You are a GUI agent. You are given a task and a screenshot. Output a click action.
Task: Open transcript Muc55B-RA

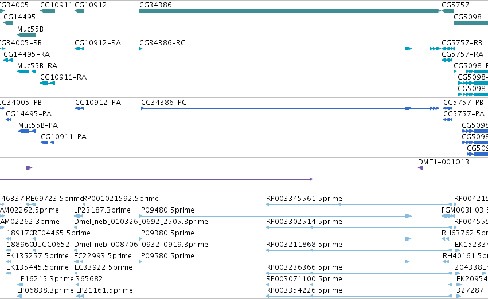37,66
